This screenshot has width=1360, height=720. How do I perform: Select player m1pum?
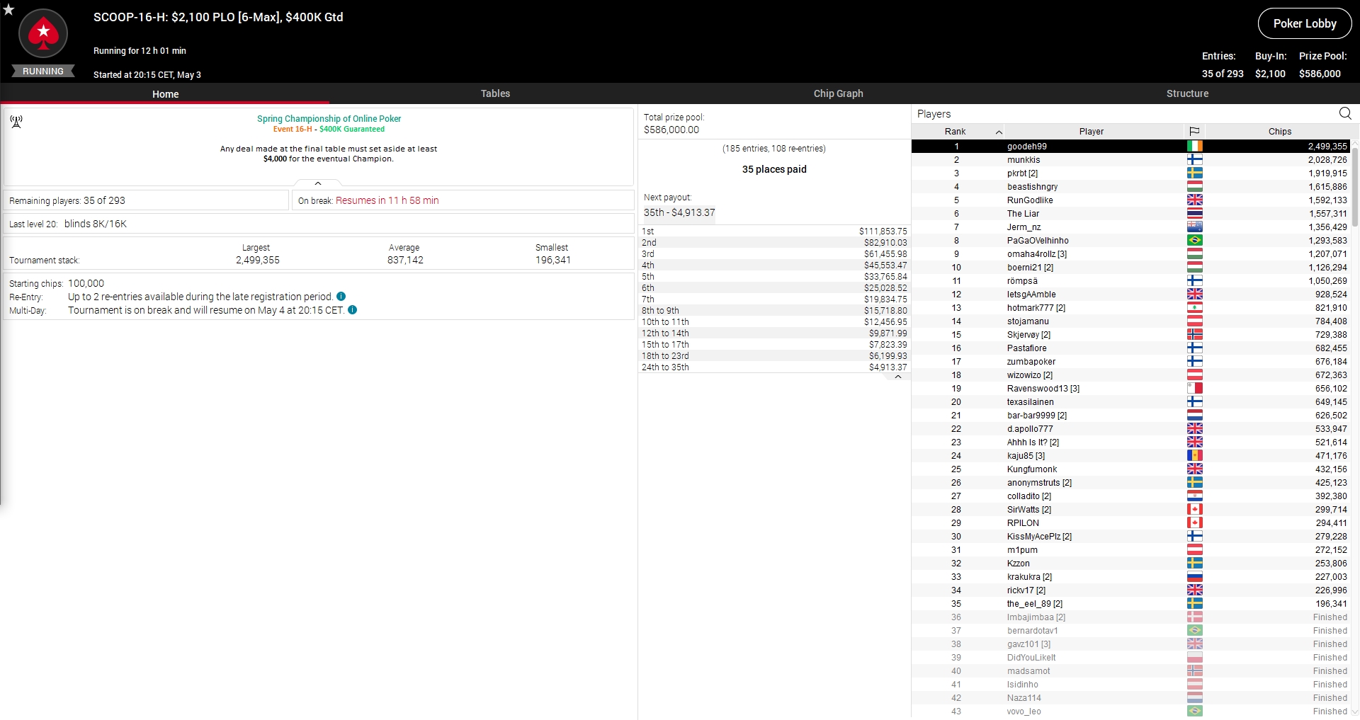tap(1131, 550)
